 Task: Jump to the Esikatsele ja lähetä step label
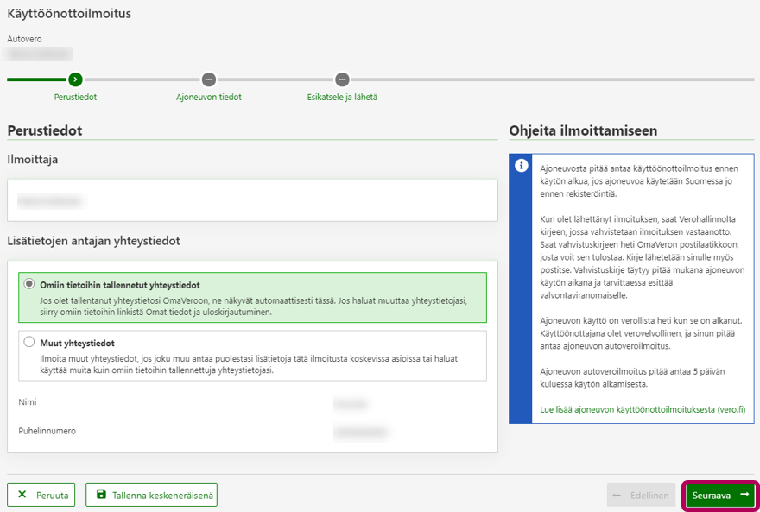tap(342, 97)
